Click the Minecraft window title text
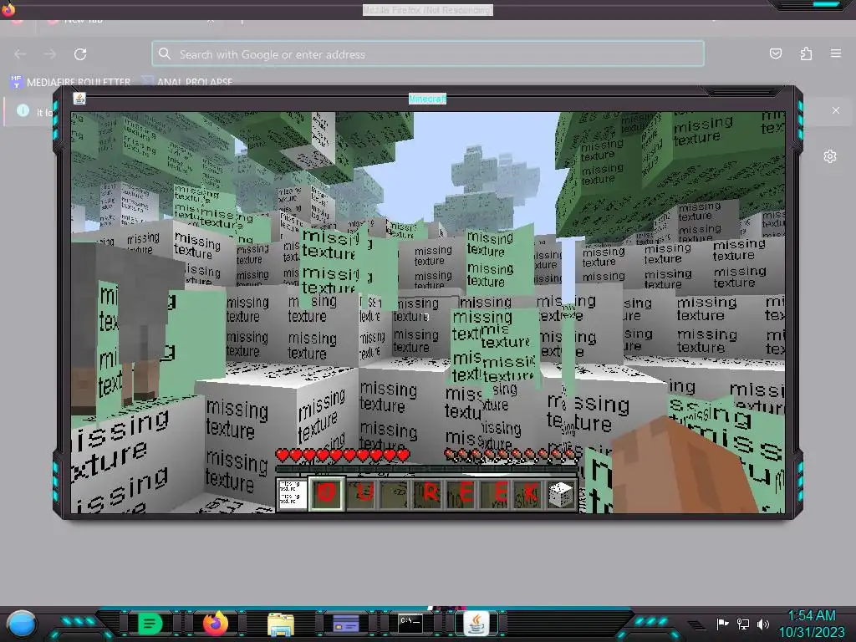Viewport: 856px width, 642px height. (427, 99)
